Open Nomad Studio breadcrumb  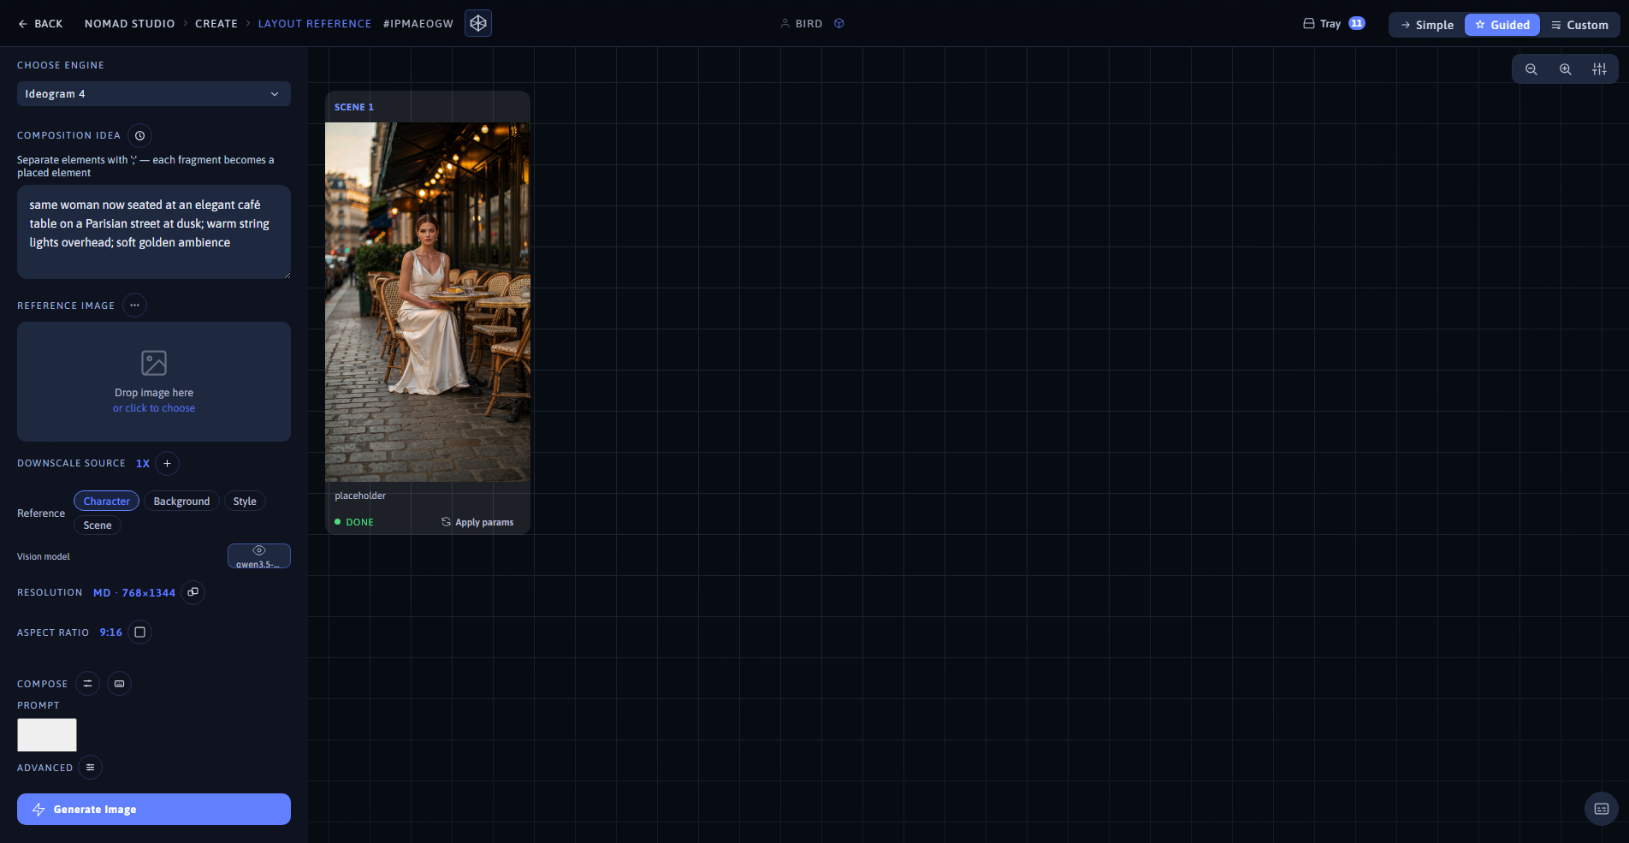click(130, 24)
